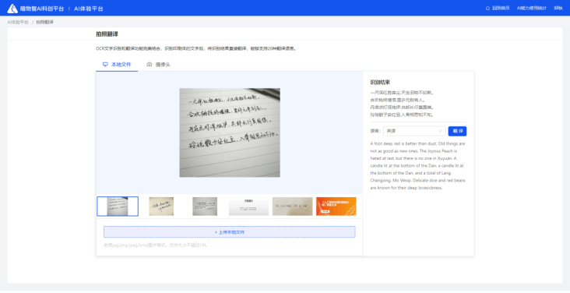Click the 上传本地文件 upload button

(230, 232)
